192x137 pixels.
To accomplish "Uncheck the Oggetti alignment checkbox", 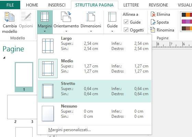I will point(126,30).
